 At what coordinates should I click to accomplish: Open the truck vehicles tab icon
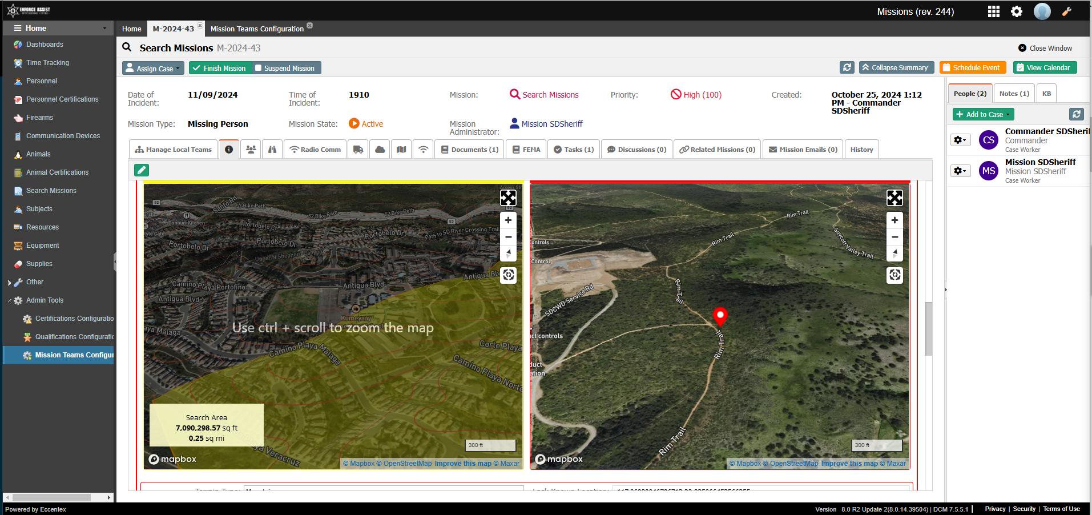(x=358, y=150)
